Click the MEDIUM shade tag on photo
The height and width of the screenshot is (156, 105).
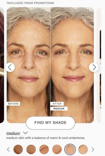[x=59, y=108]
